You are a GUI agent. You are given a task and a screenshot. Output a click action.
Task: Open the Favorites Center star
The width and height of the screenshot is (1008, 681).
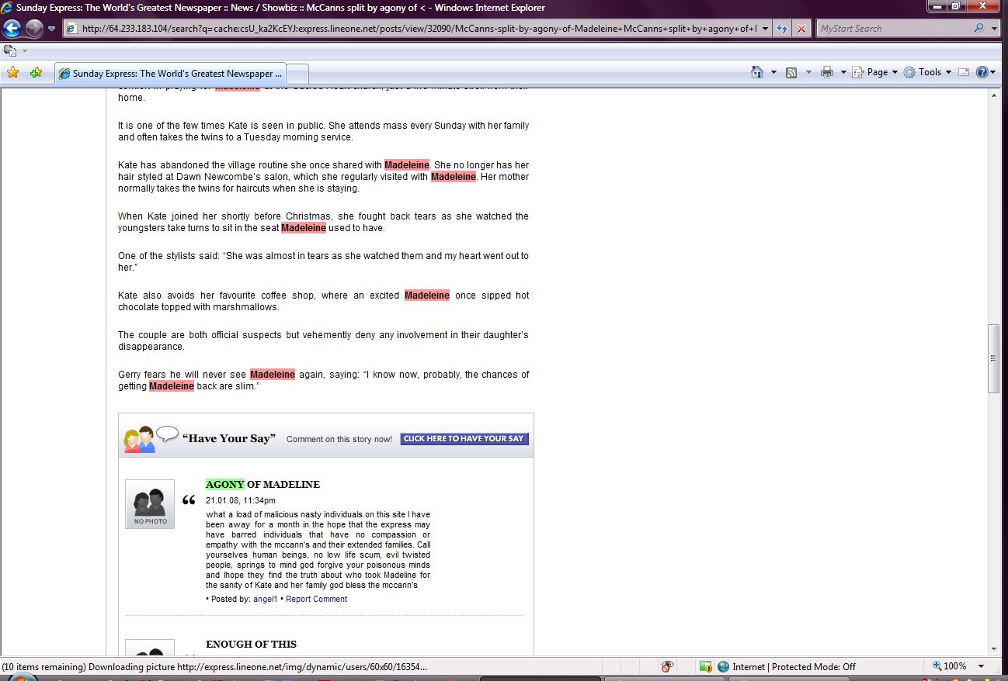pos(12,73)
